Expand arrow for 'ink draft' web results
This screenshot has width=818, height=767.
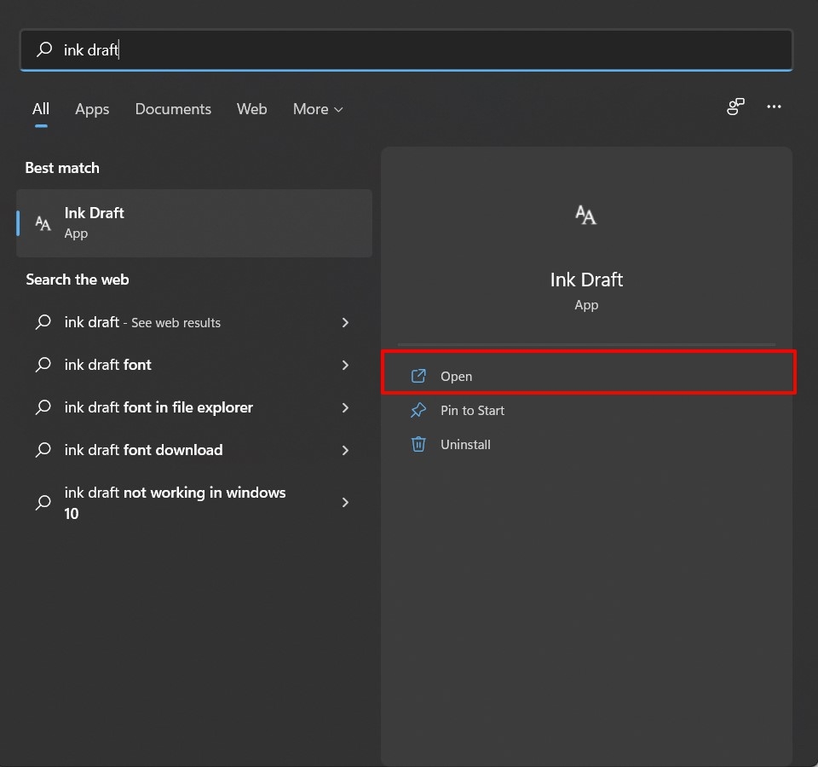pyautogui.click(x=345, y=322)
